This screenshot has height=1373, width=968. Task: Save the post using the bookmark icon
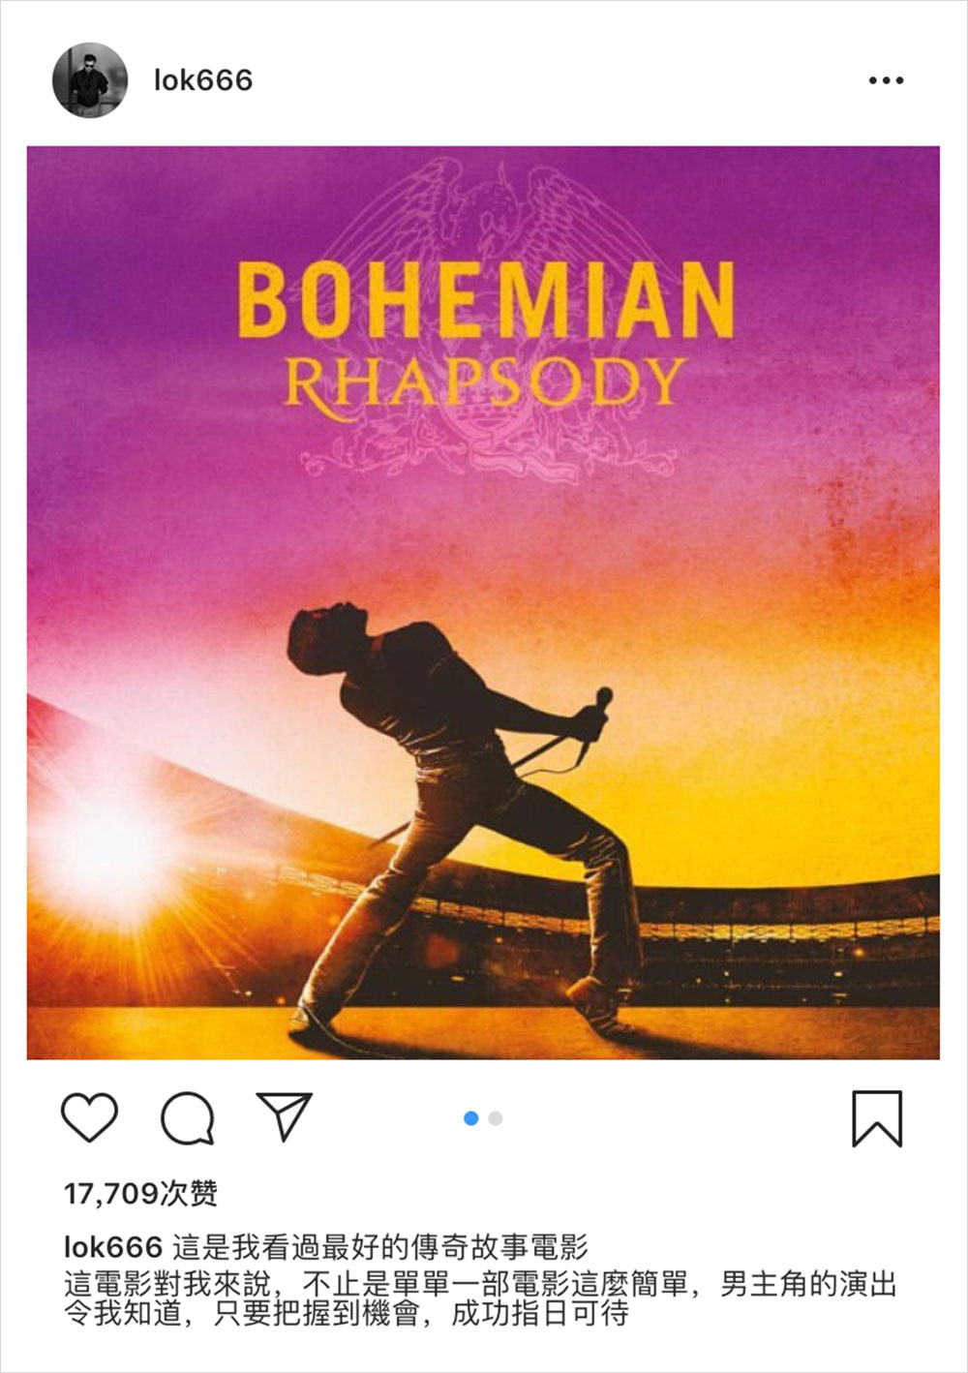click(x=877, y=1118)
